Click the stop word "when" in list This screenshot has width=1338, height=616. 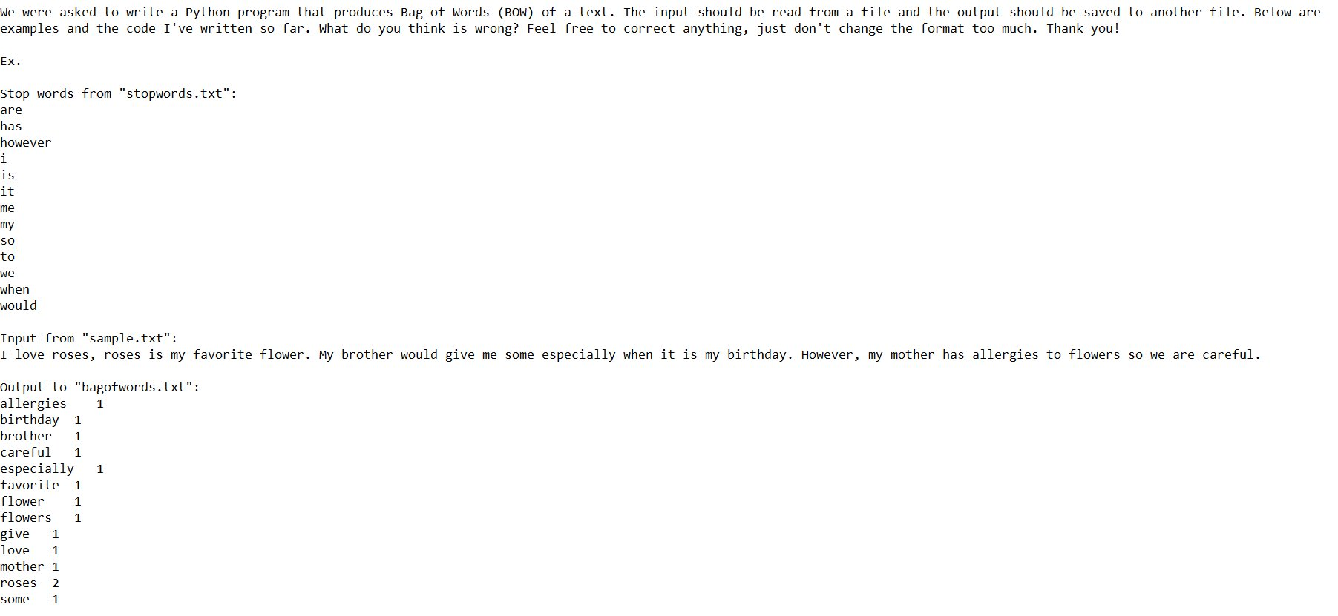click(x=15, y=289)
